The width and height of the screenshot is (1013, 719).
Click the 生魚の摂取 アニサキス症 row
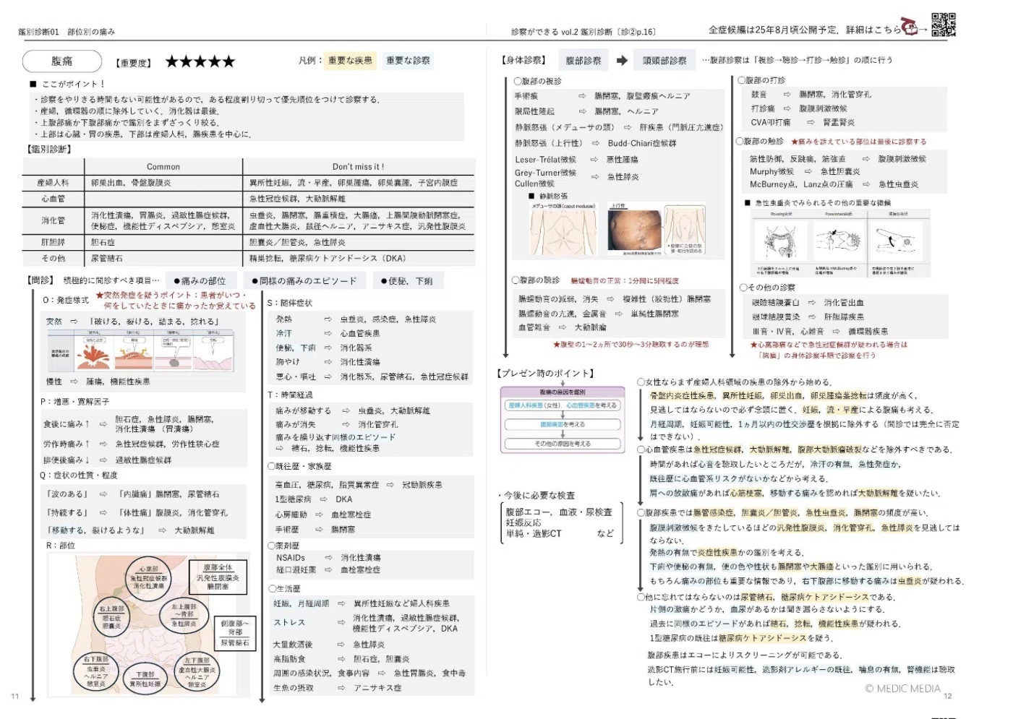coord(337,688)
